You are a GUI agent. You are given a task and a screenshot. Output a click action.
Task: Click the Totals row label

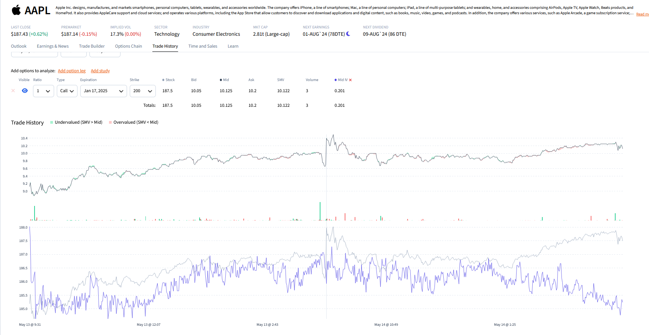[150, 105]
